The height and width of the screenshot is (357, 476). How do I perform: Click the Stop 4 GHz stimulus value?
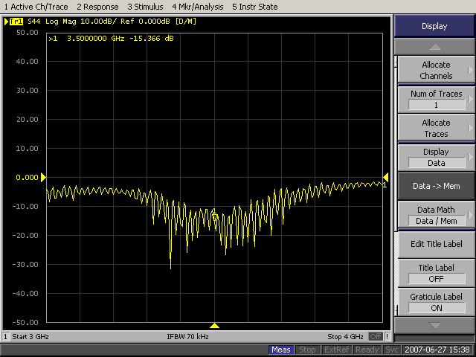coord(345,336)
